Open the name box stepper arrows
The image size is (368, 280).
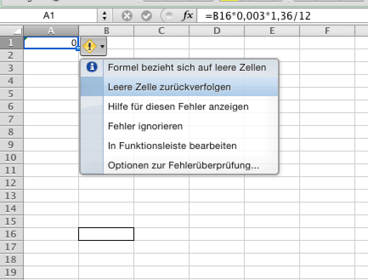click(x=105, y=15)
